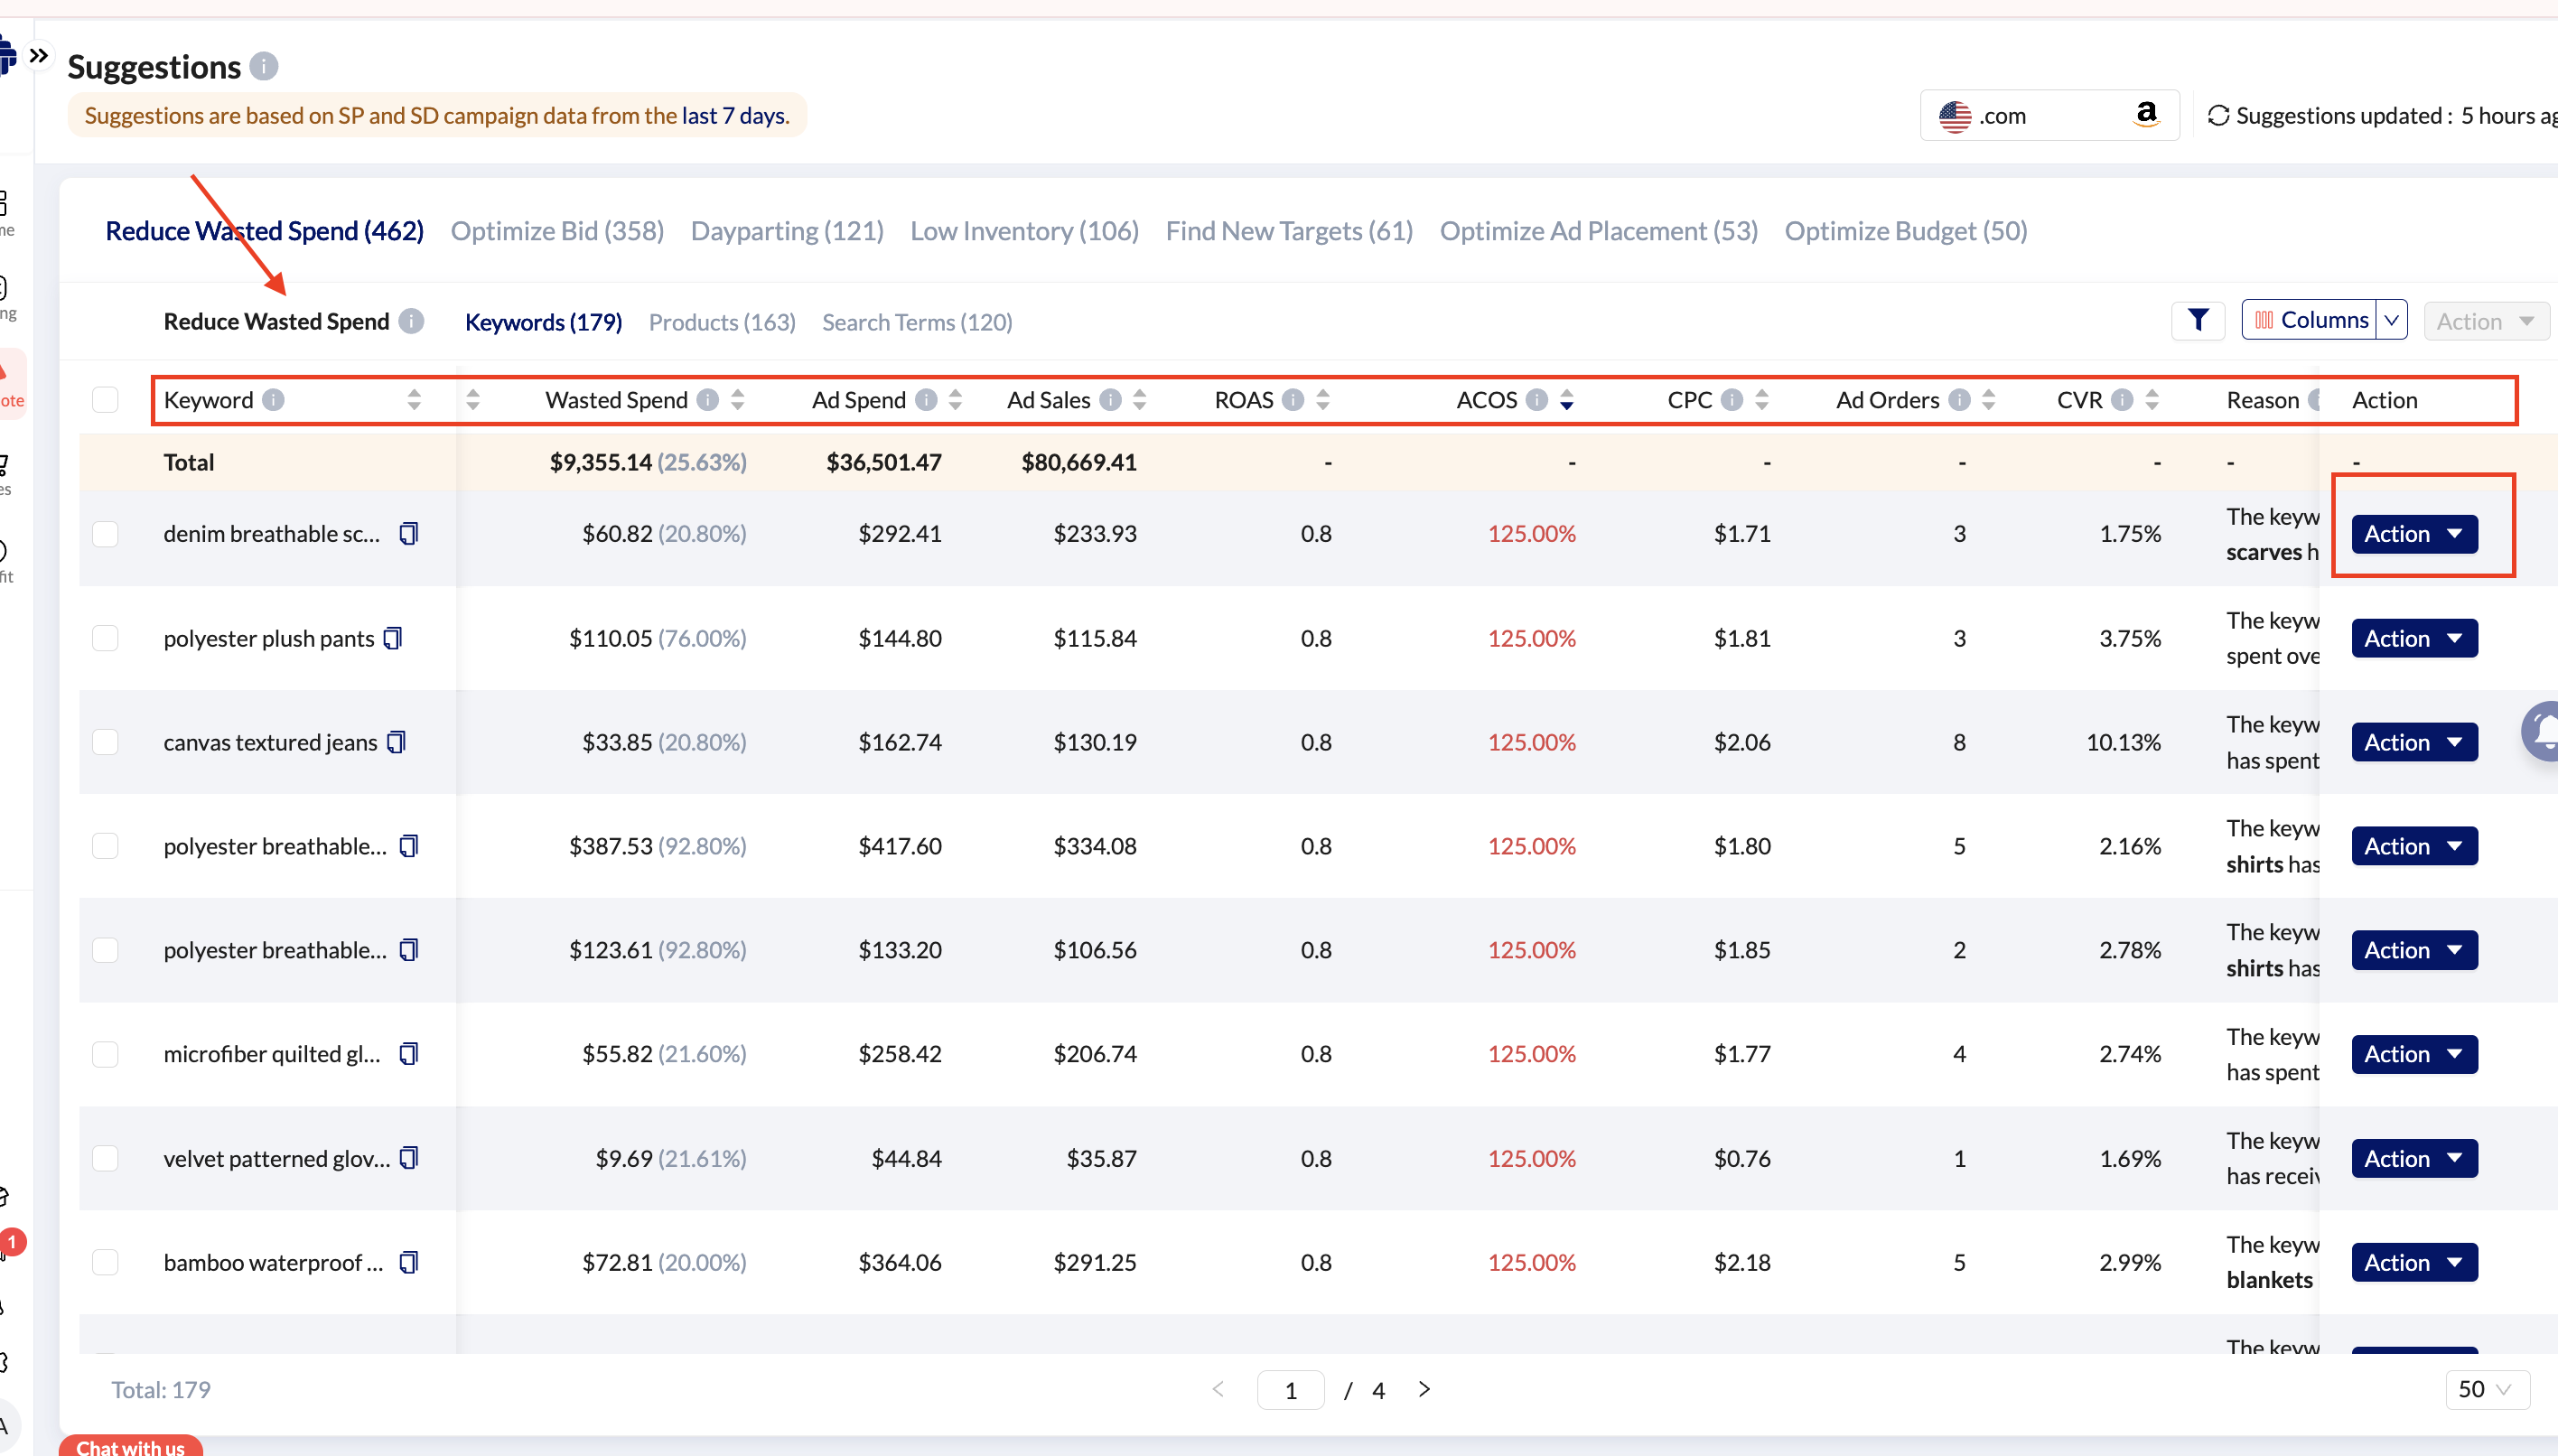
Task: Select checkbox for velvet patterned gloves row
Action: coord(105,1158)
